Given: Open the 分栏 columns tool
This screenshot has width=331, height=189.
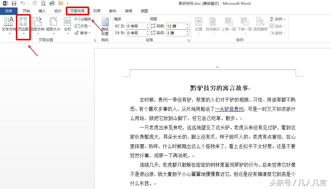Looking at the screenshot, I should 68,26.
